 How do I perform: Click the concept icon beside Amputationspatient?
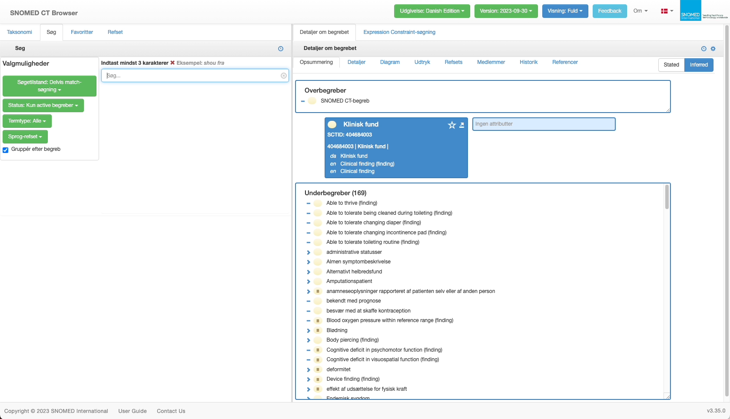(318, 281)
